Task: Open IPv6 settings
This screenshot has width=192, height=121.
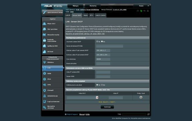Action: coord(52,79)
